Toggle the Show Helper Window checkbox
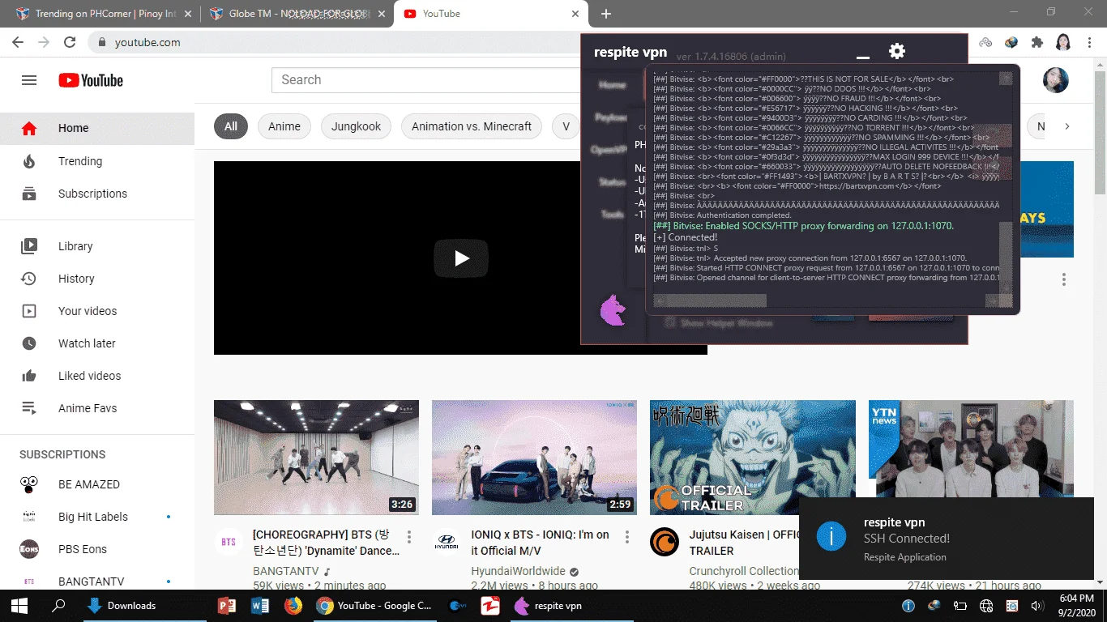Screen dimensions: 1107x622 click(x=670, y=322)
